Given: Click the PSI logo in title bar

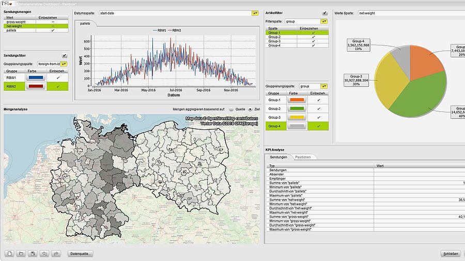Looking at the screenshot, I should point(7,4).
